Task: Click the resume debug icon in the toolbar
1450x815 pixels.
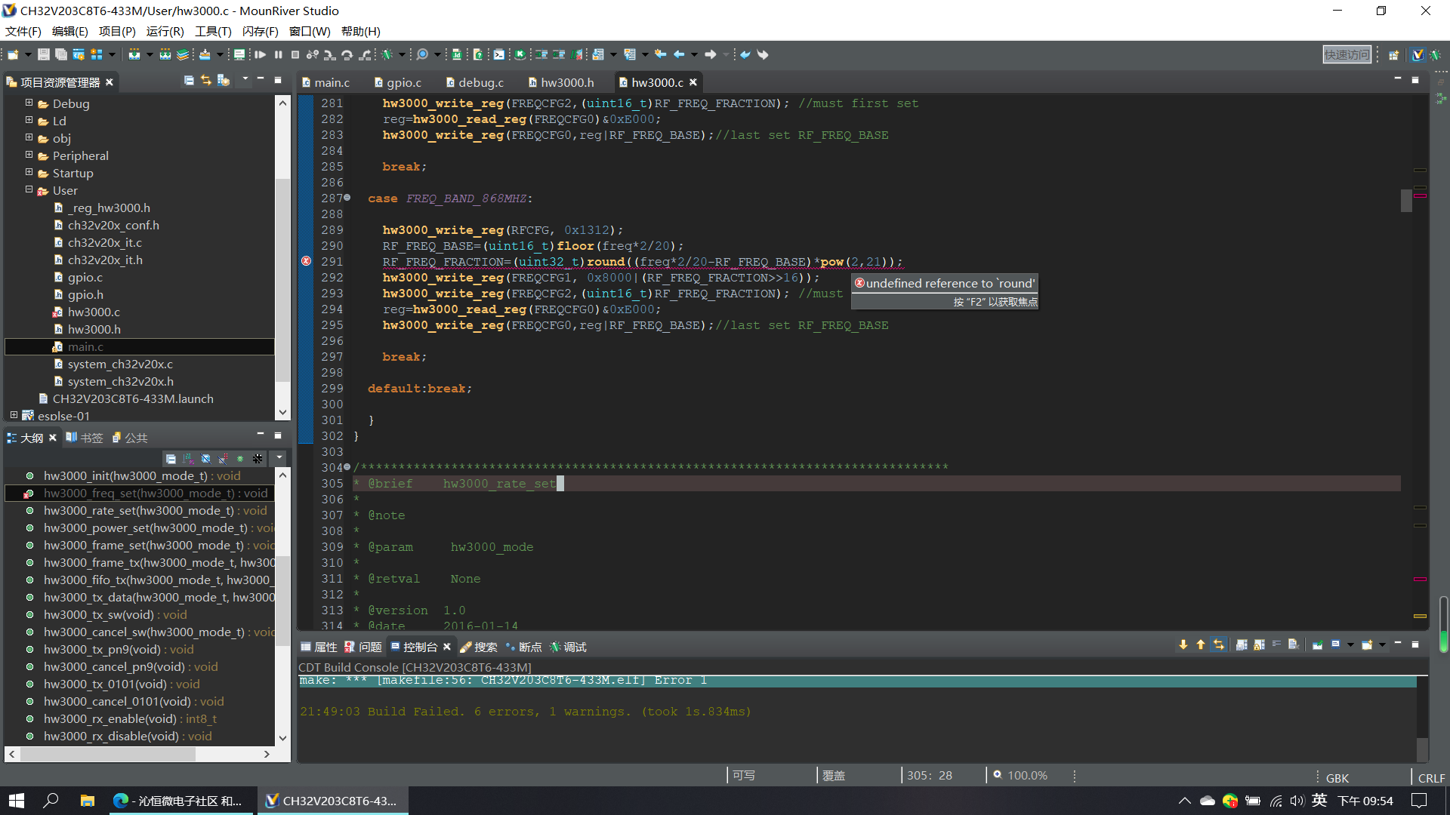Action: [261, 54]
